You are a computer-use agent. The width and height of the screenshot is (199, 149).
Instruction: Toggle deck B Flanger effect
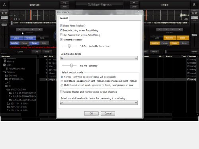click(x=165, y=43)
